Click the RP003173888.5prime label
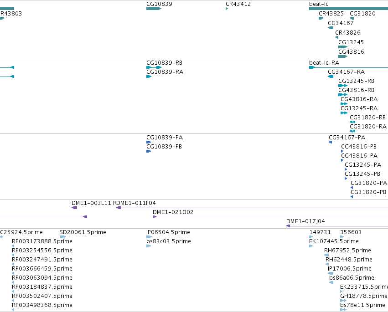388x312 pixels. [x=42, y=241]
